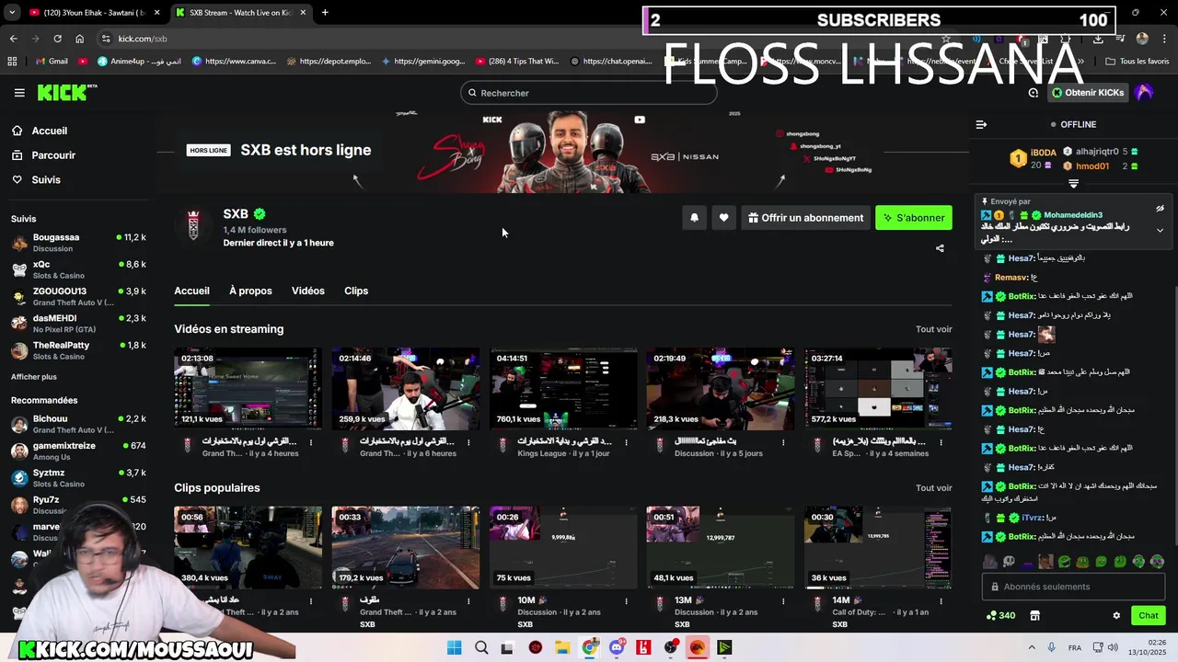Open xQc channel in Suivis list
The image size is (1178, 662).
pos(78,269)
